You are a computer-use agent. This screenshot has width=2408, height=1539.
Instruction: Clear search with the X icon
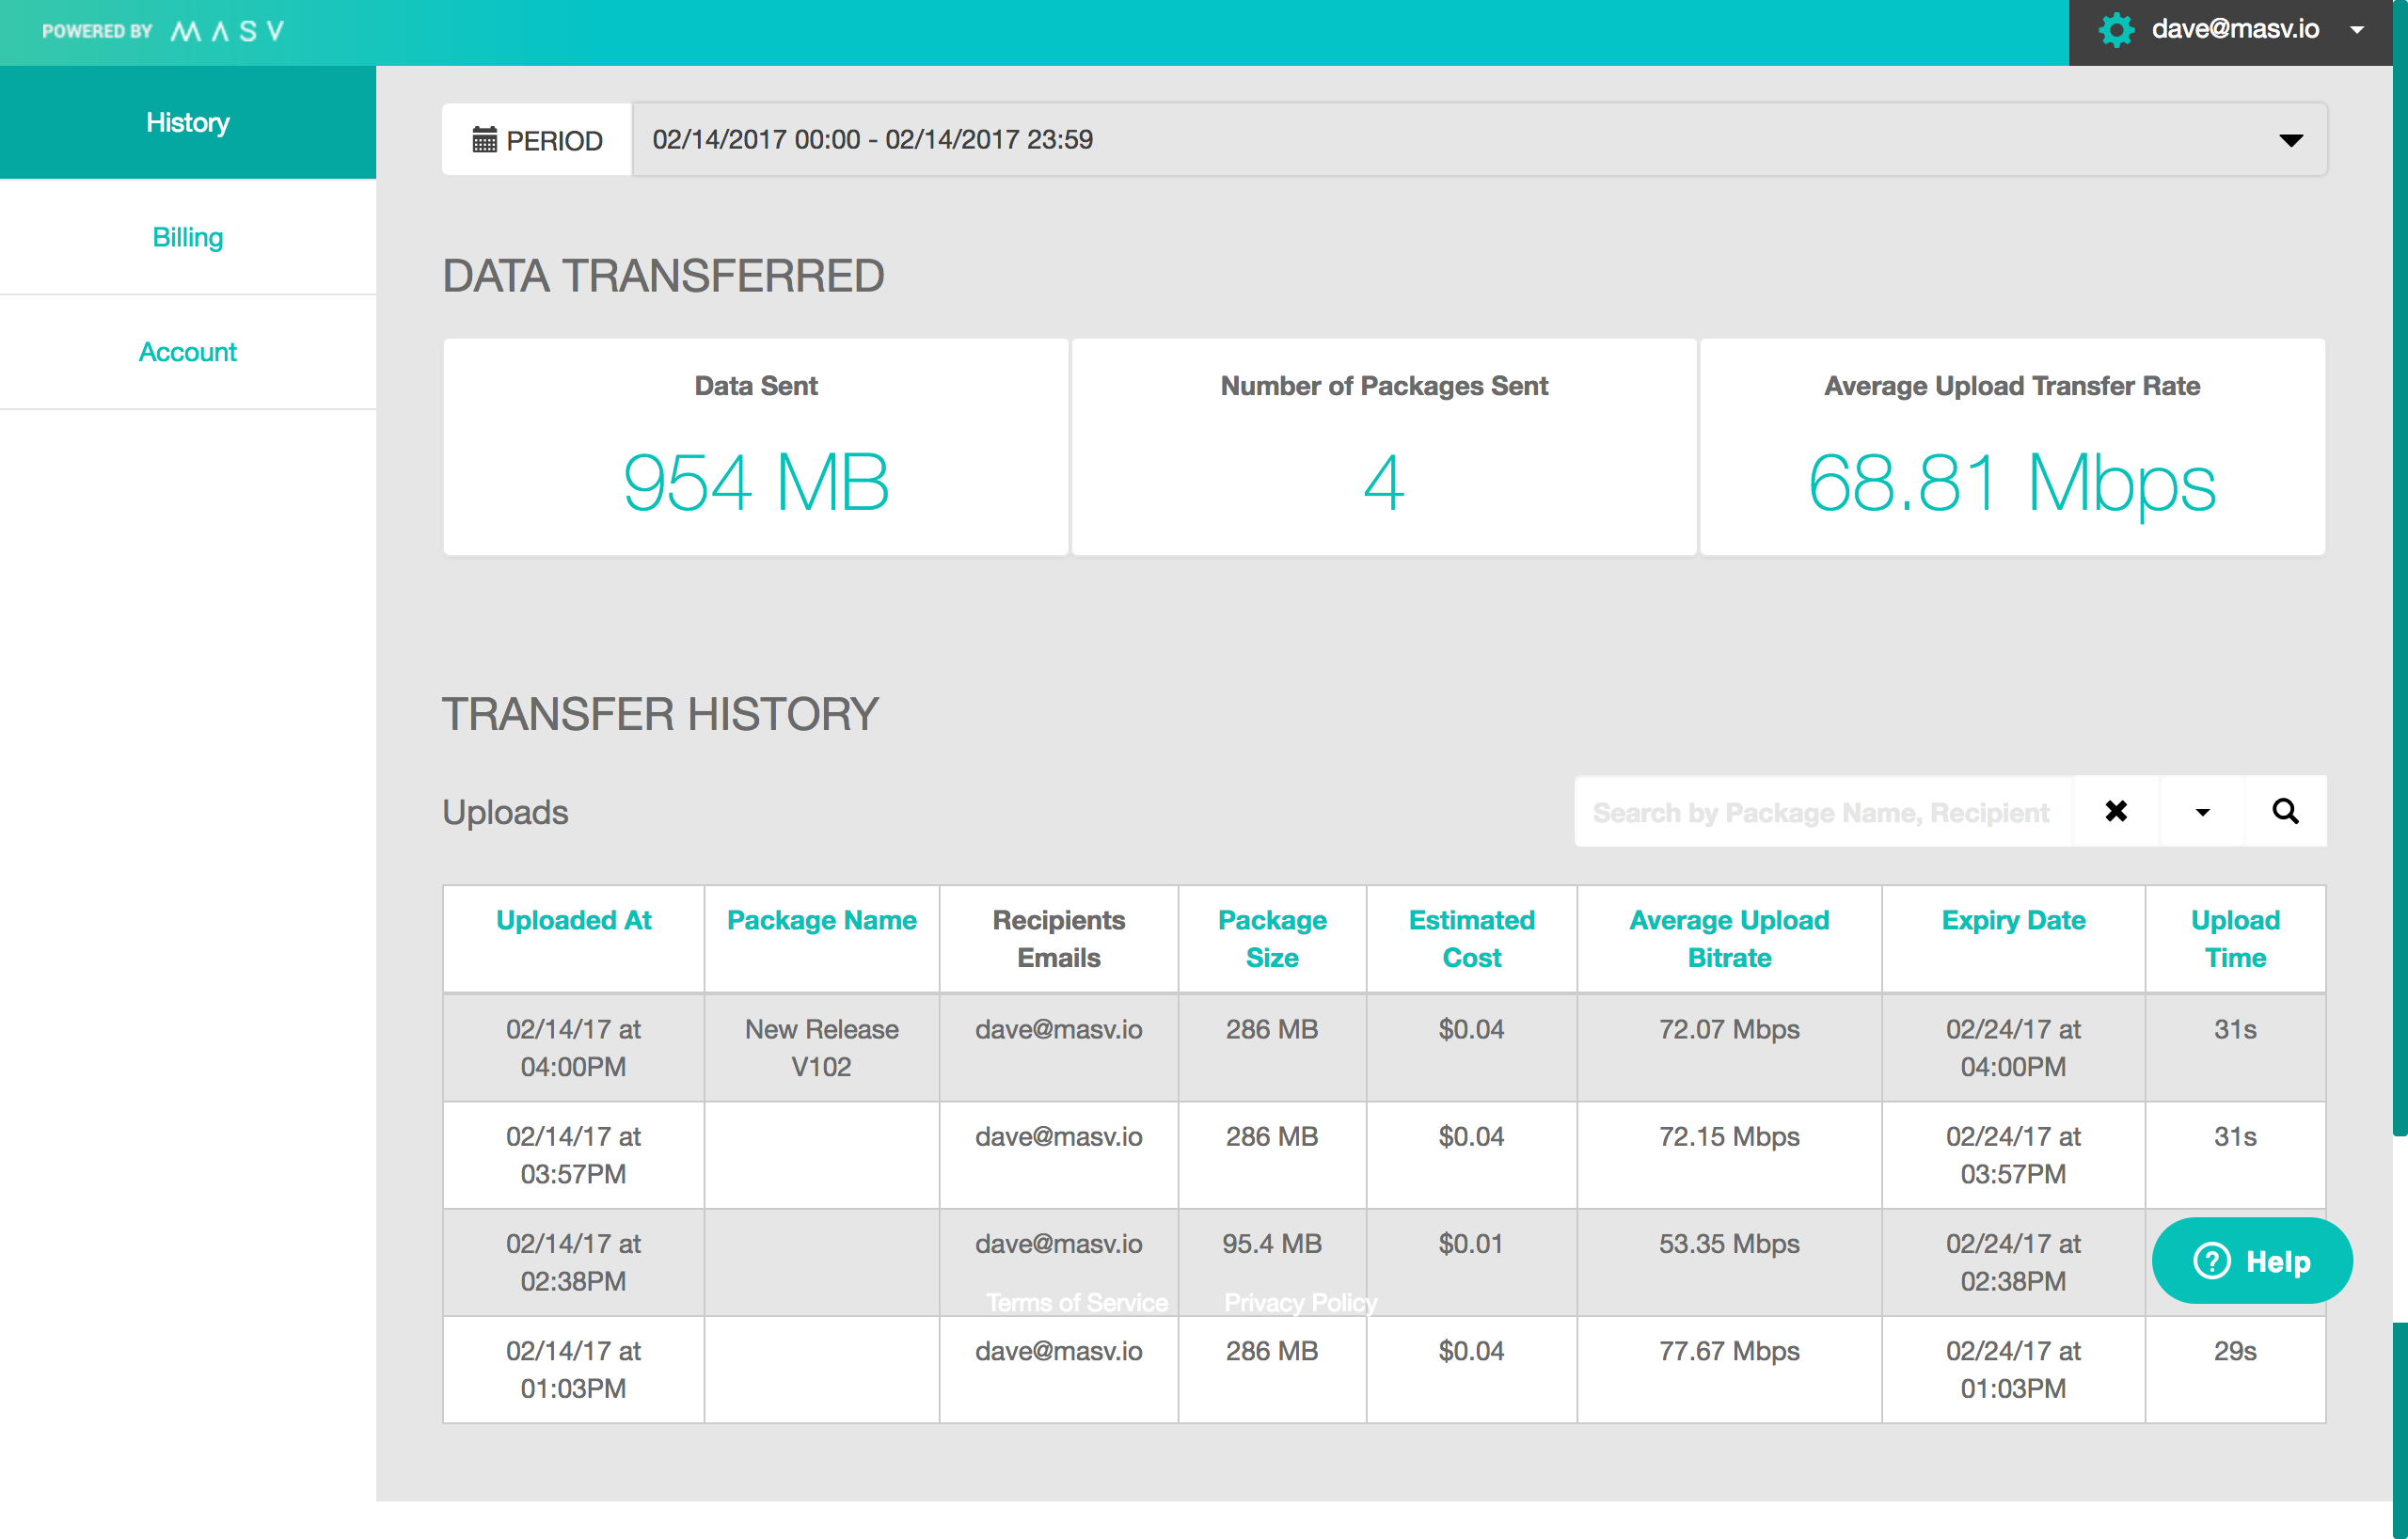click(2115, 811)
